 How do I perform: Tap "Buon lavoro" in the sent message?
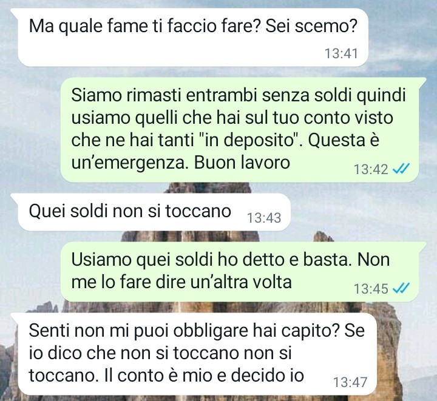point(242,163)
